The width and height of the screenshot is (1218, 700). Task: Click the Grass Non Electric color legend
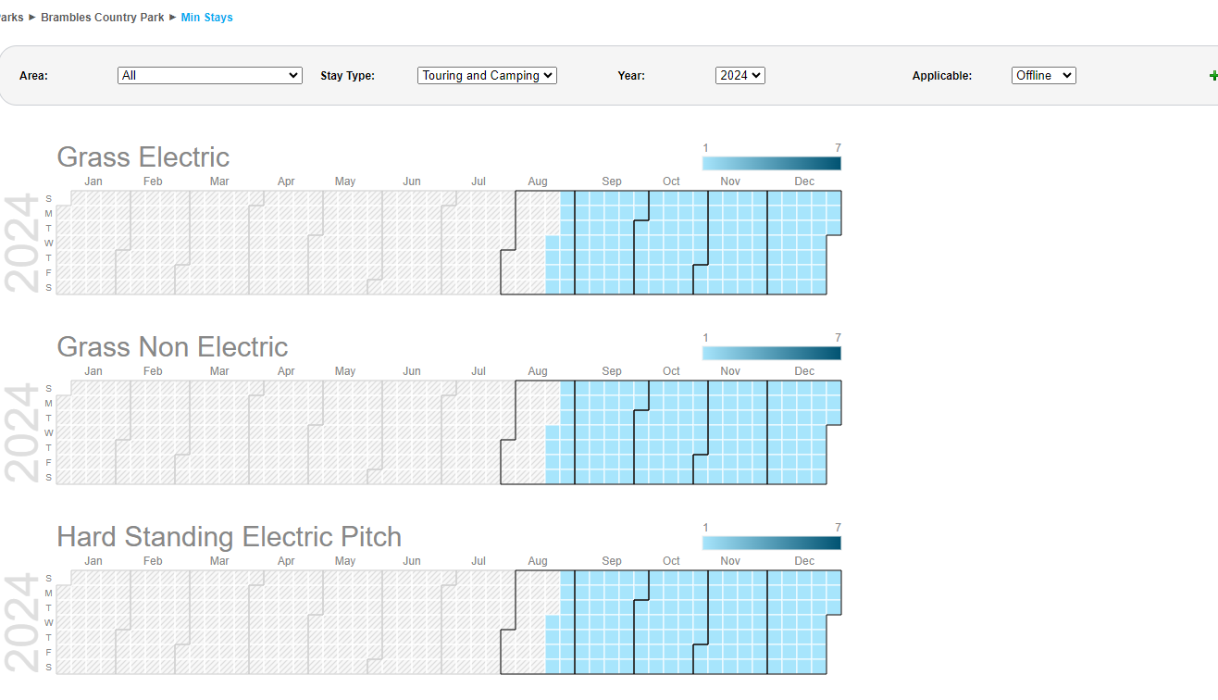tap(771, 354)
